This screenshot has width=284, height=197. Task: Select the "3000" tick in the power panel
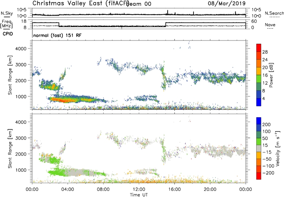tap(21, 65)
